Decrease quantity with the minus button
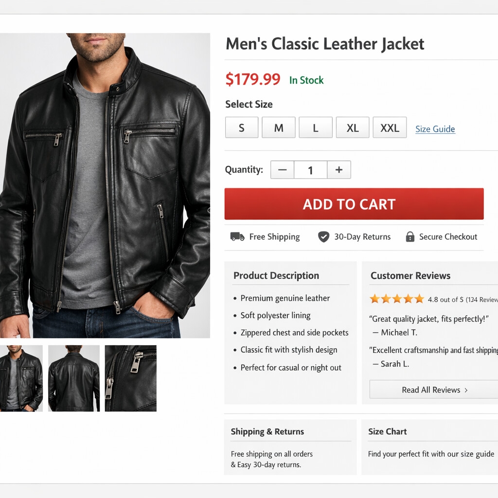 point(282,170)
